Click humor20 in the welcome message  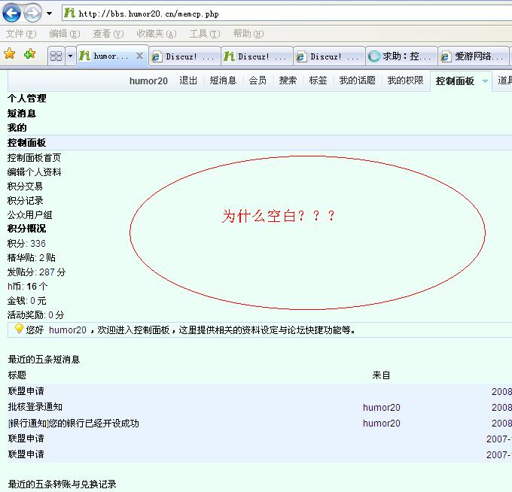click(68, 330)
